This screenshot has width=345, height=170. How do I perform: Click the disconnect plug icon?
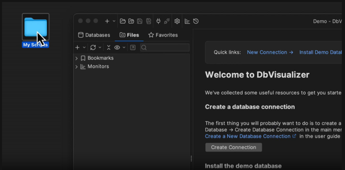[x=167, y=21]
